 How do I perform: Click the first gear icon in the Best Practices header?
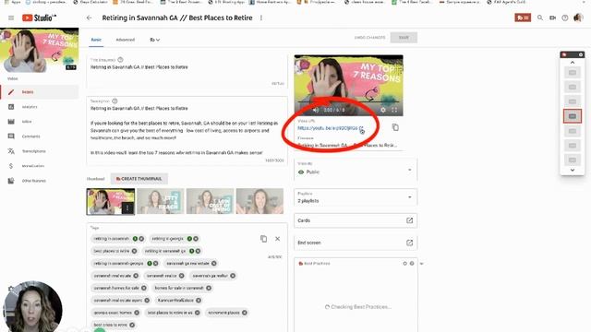coord(404,264)
